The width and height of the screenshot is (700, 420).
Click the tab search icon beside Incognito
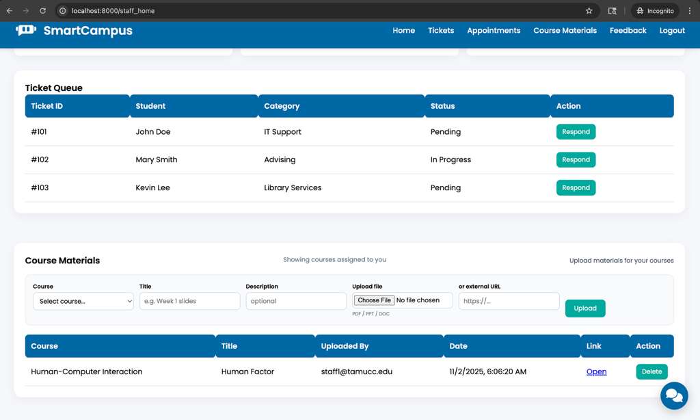612,11
